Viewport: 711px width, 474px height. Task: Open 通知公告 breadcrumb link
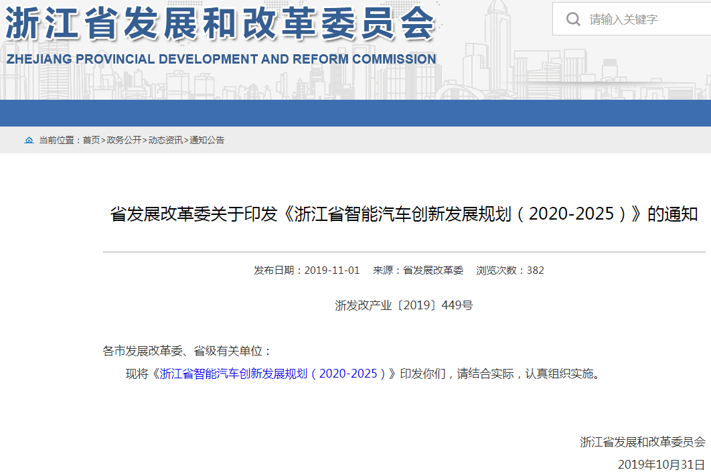click(x=207, y=140)
